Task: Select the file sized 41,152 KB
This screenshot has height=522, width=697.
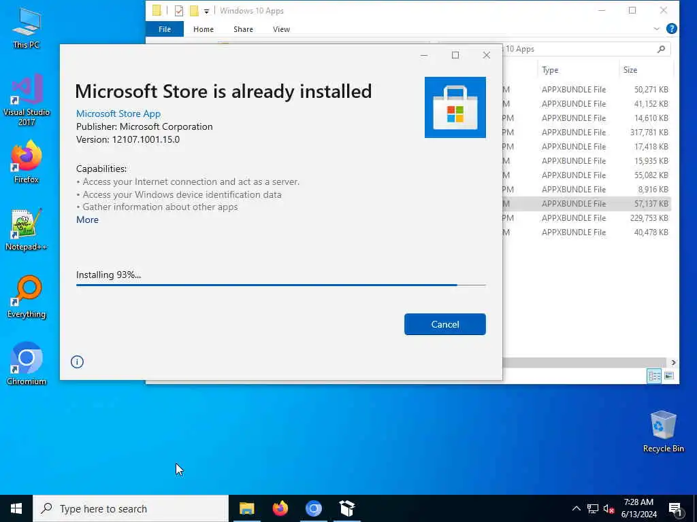Action: [587, 103]
